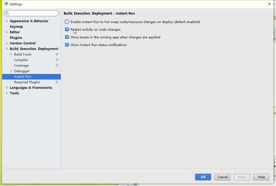Disable Show Instant Run status notifications
276x186 pixels.
point(67,45)
